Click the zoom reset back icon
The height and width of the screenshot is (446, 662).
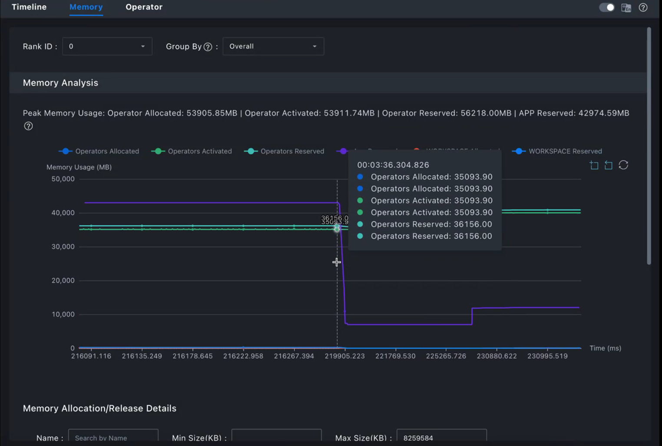coord(609,165)
